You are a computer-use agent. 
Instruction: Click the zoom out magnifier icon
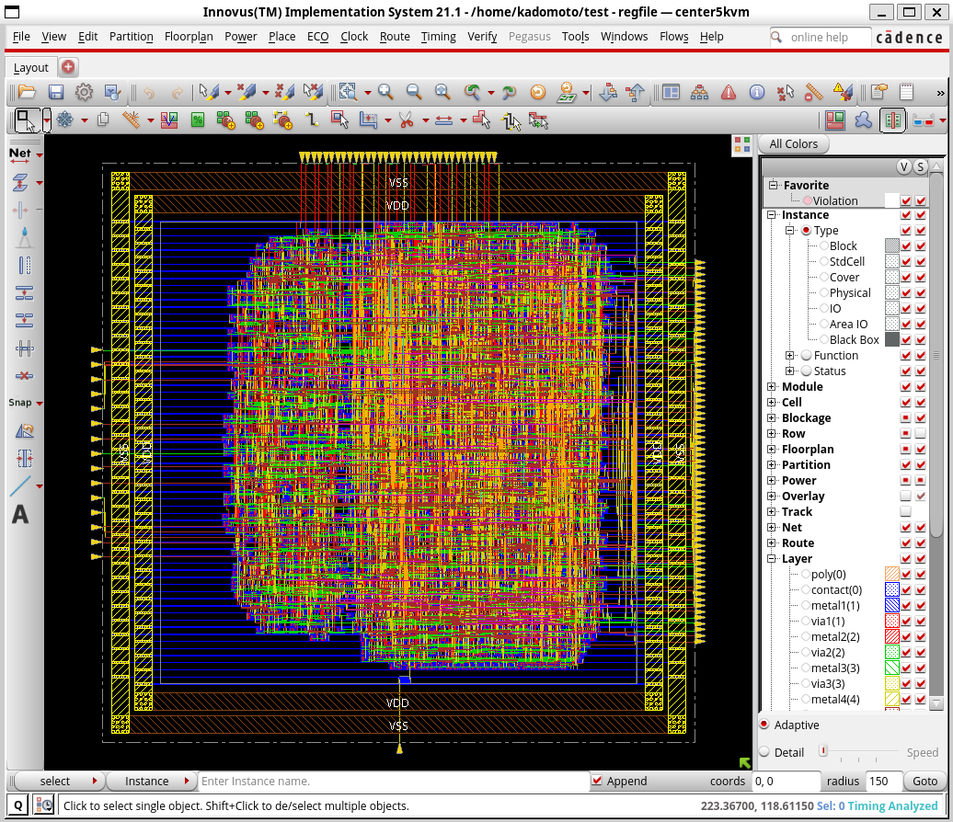click(x=413, y=92)
